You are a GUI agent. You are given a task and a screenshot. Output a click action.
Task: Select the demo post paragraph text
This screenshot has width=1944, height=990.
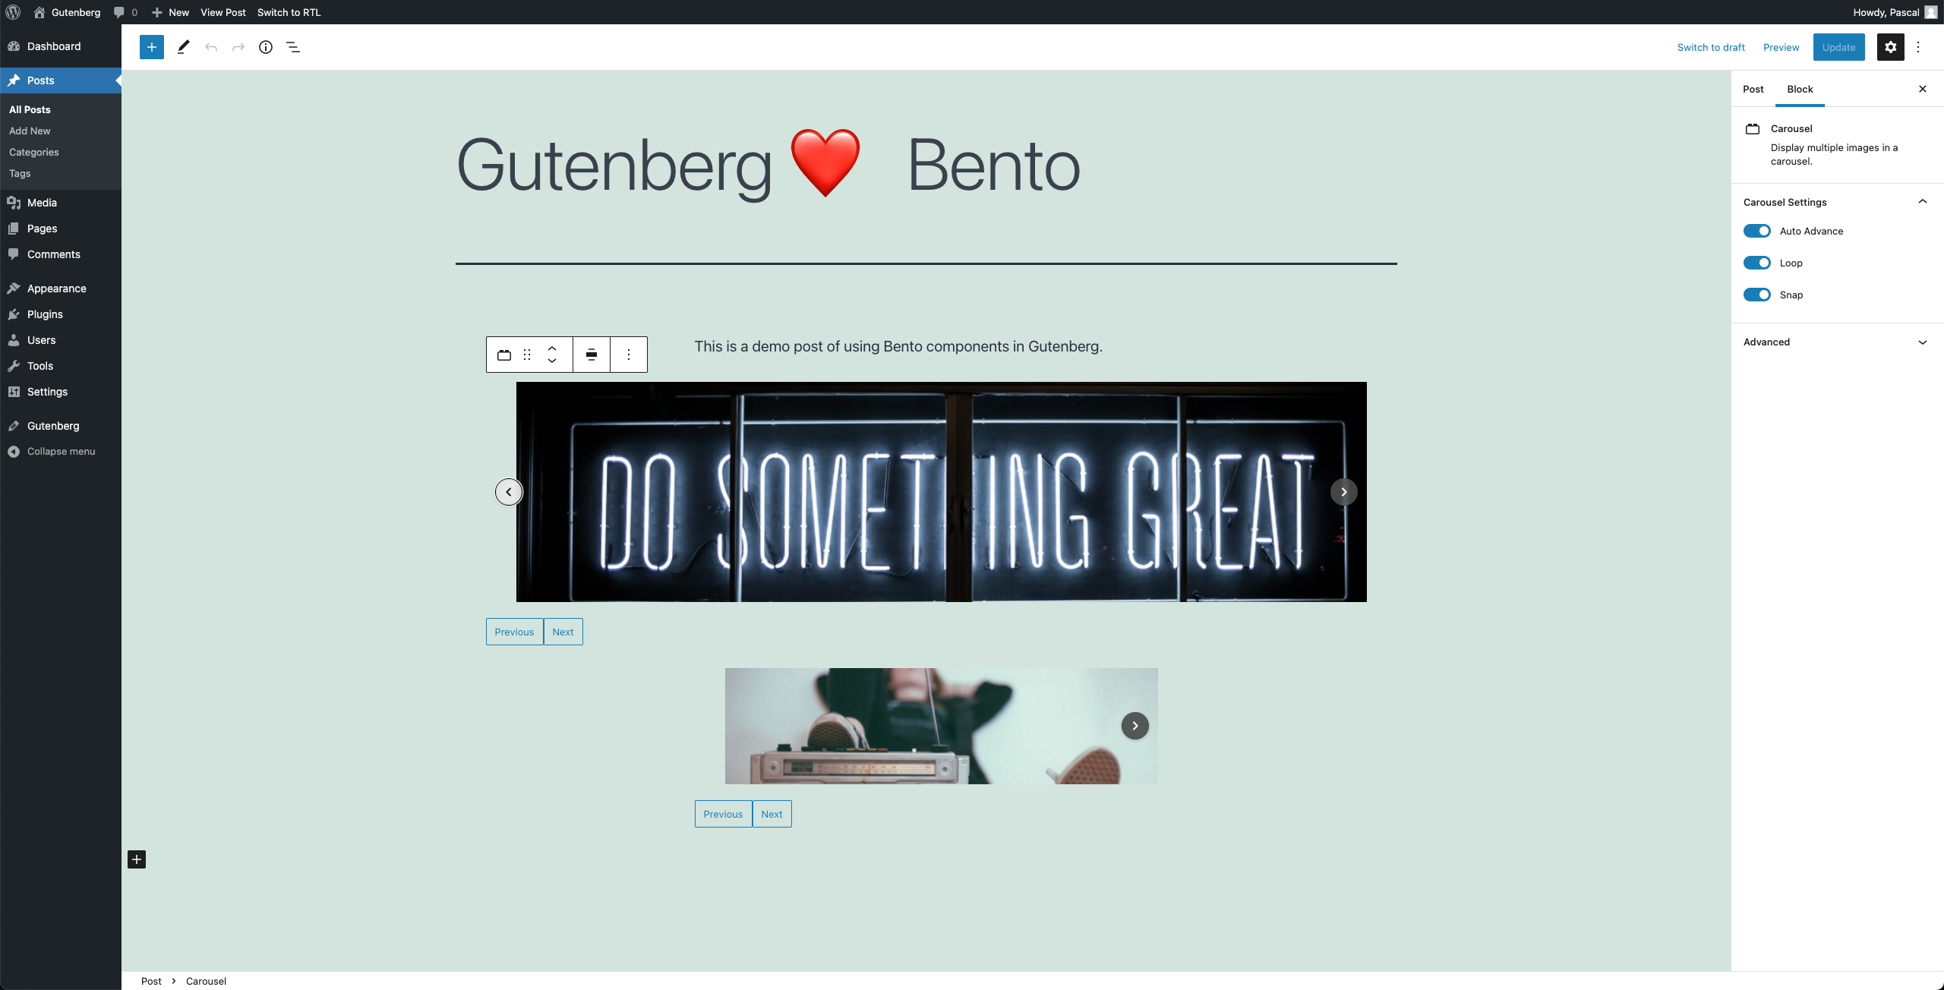[x=898, y=346]
